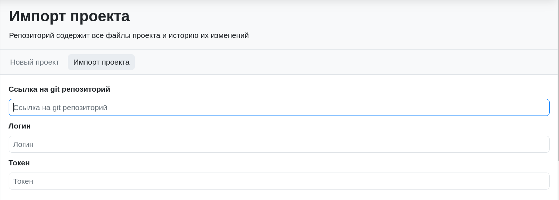
Task: Click into the Токен input field
Action: (x=279, y=181)
